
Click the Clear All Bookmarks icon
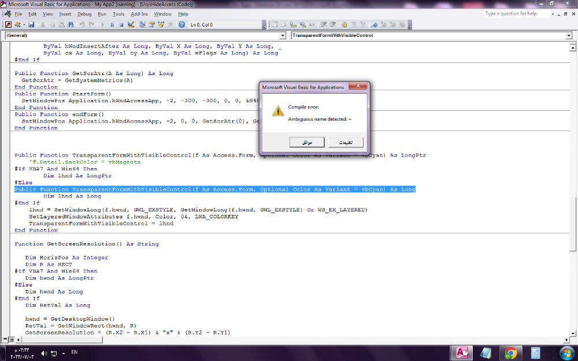402,25
